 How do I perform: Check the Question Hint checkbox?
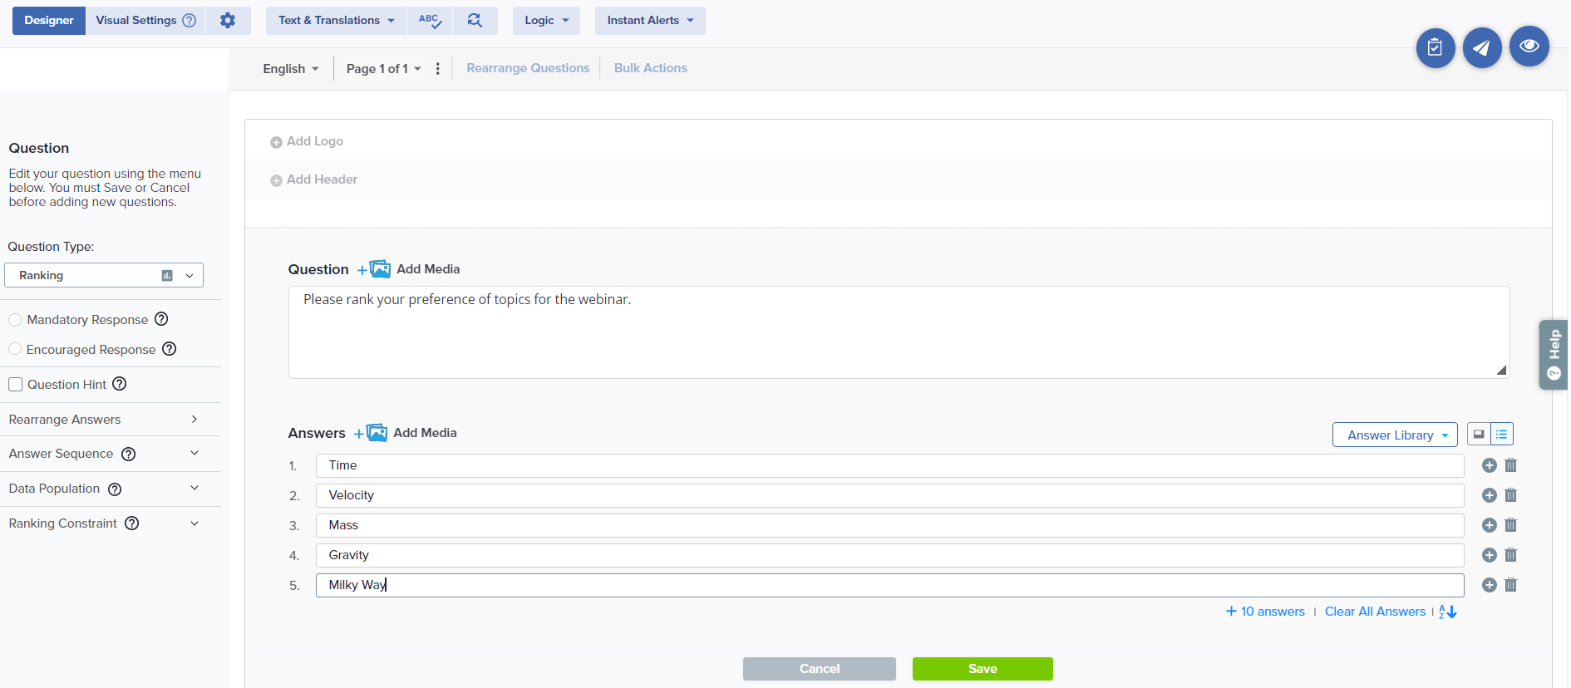(16, 385)
